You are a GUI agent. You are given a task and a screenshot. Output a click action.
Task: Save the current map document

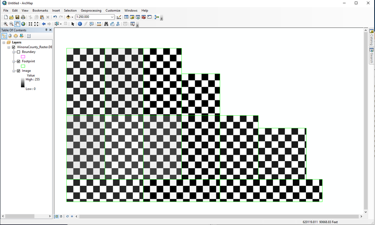pos(17,17)
